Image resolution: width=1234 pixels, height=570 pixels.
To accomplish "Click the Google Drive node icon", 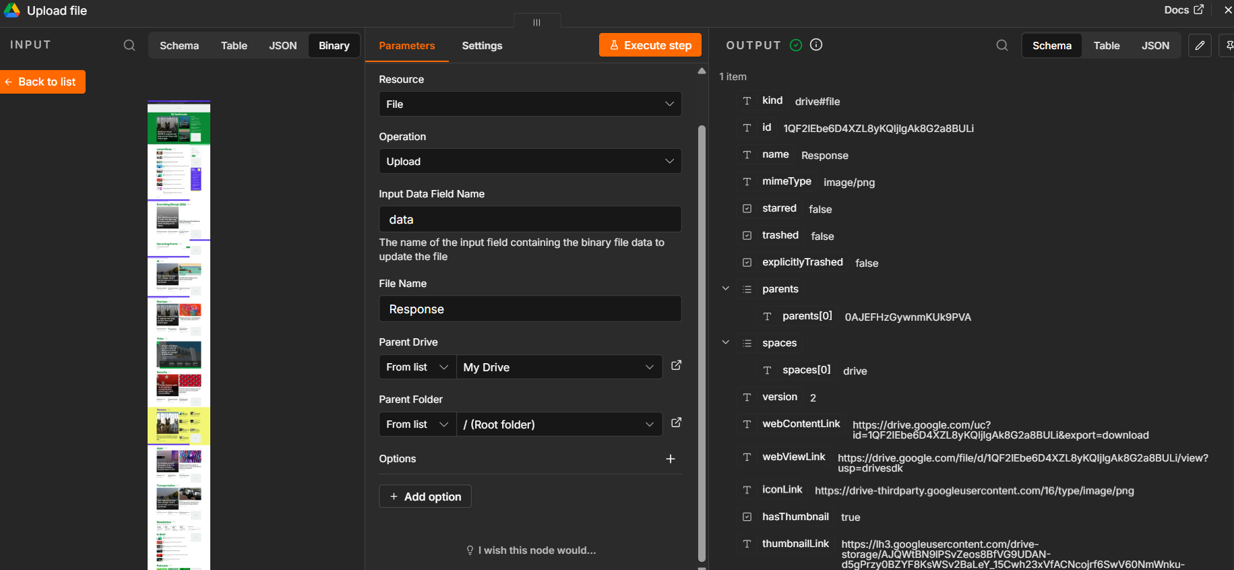I will pos(12,10).
